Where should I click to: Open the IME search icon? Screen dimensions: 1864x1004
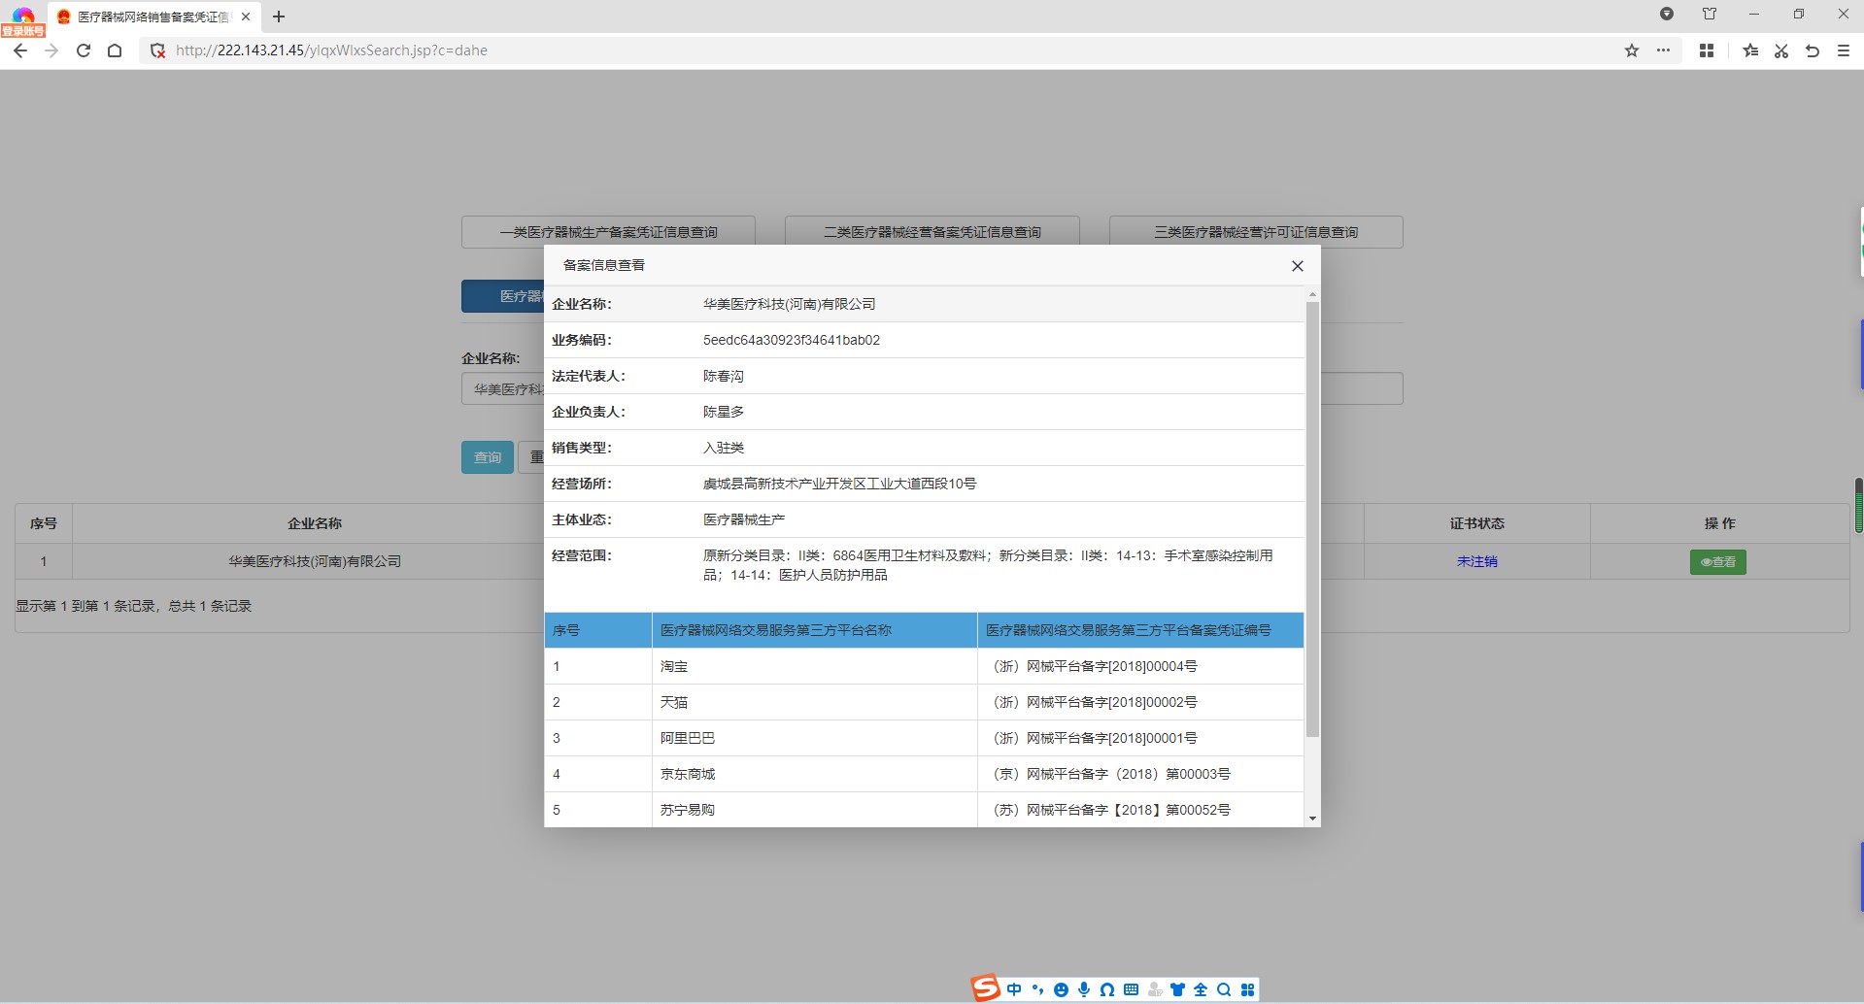pyautogui.click(x=1224, y=989)
